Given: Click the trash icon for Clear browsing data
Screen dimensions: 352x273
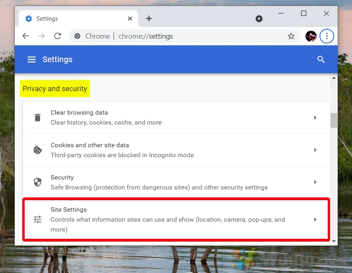Looking at the screenshot, I should click(37, 117).
